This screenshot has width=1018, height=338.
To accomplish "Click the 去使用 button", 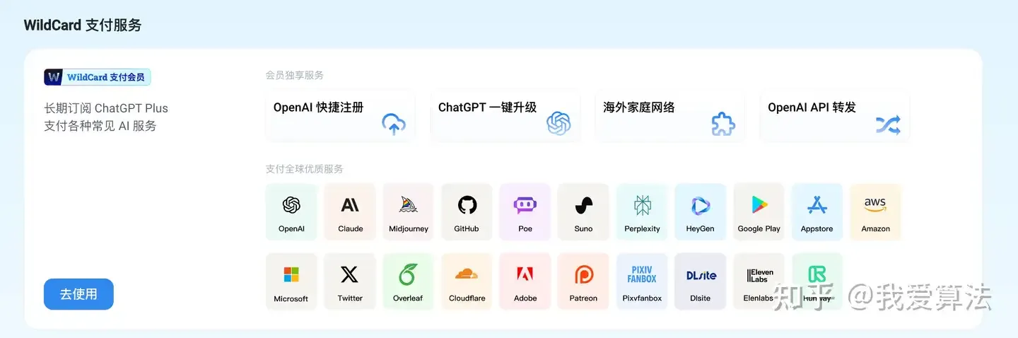I will tap(78, 294).
